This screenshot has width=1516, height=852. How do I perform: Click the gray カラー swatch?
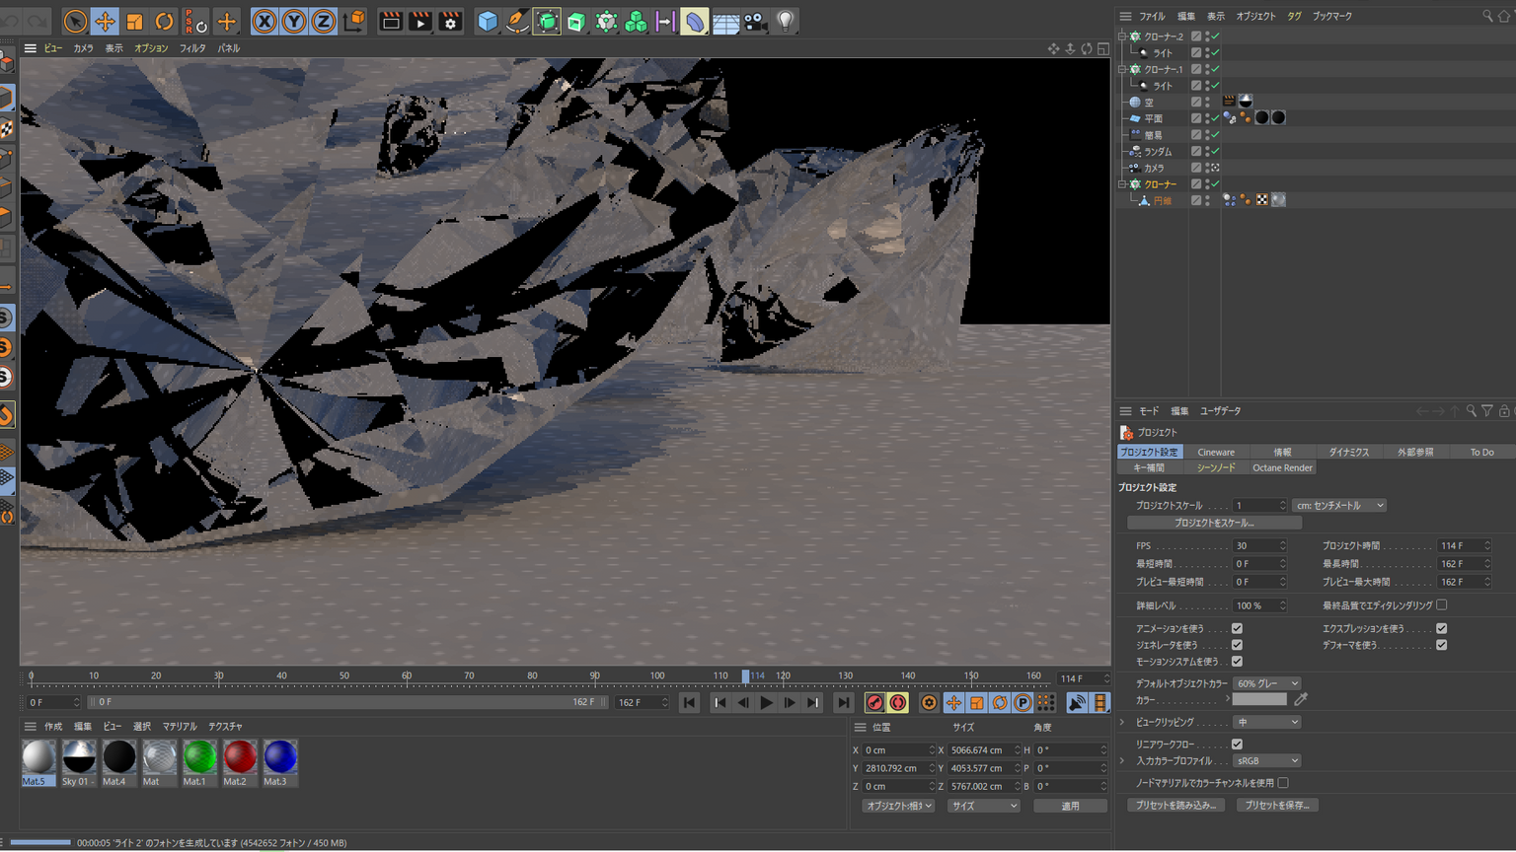[1259, 700]
